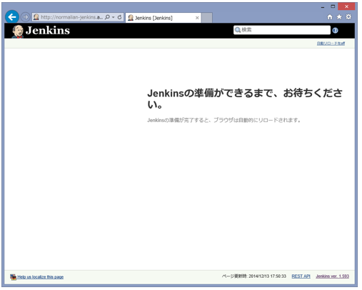Screen dimensions: 362x290
Task: Open favorites with the star icon
Action: [x=339, y=17]
